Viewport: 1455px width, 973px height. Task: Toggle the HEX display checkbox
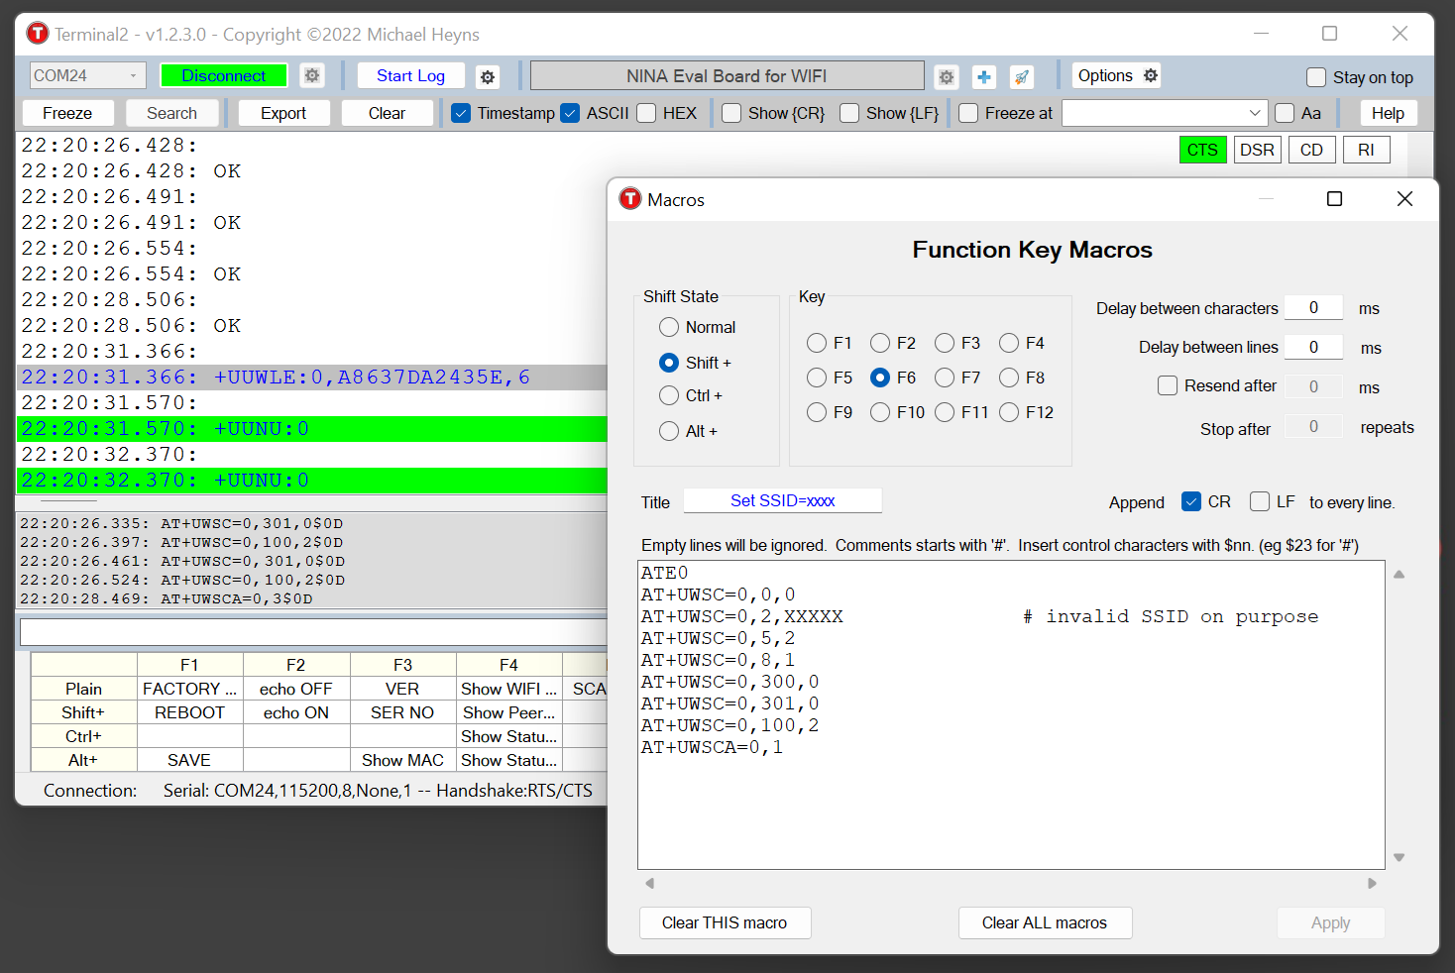(x=645, y=113)
